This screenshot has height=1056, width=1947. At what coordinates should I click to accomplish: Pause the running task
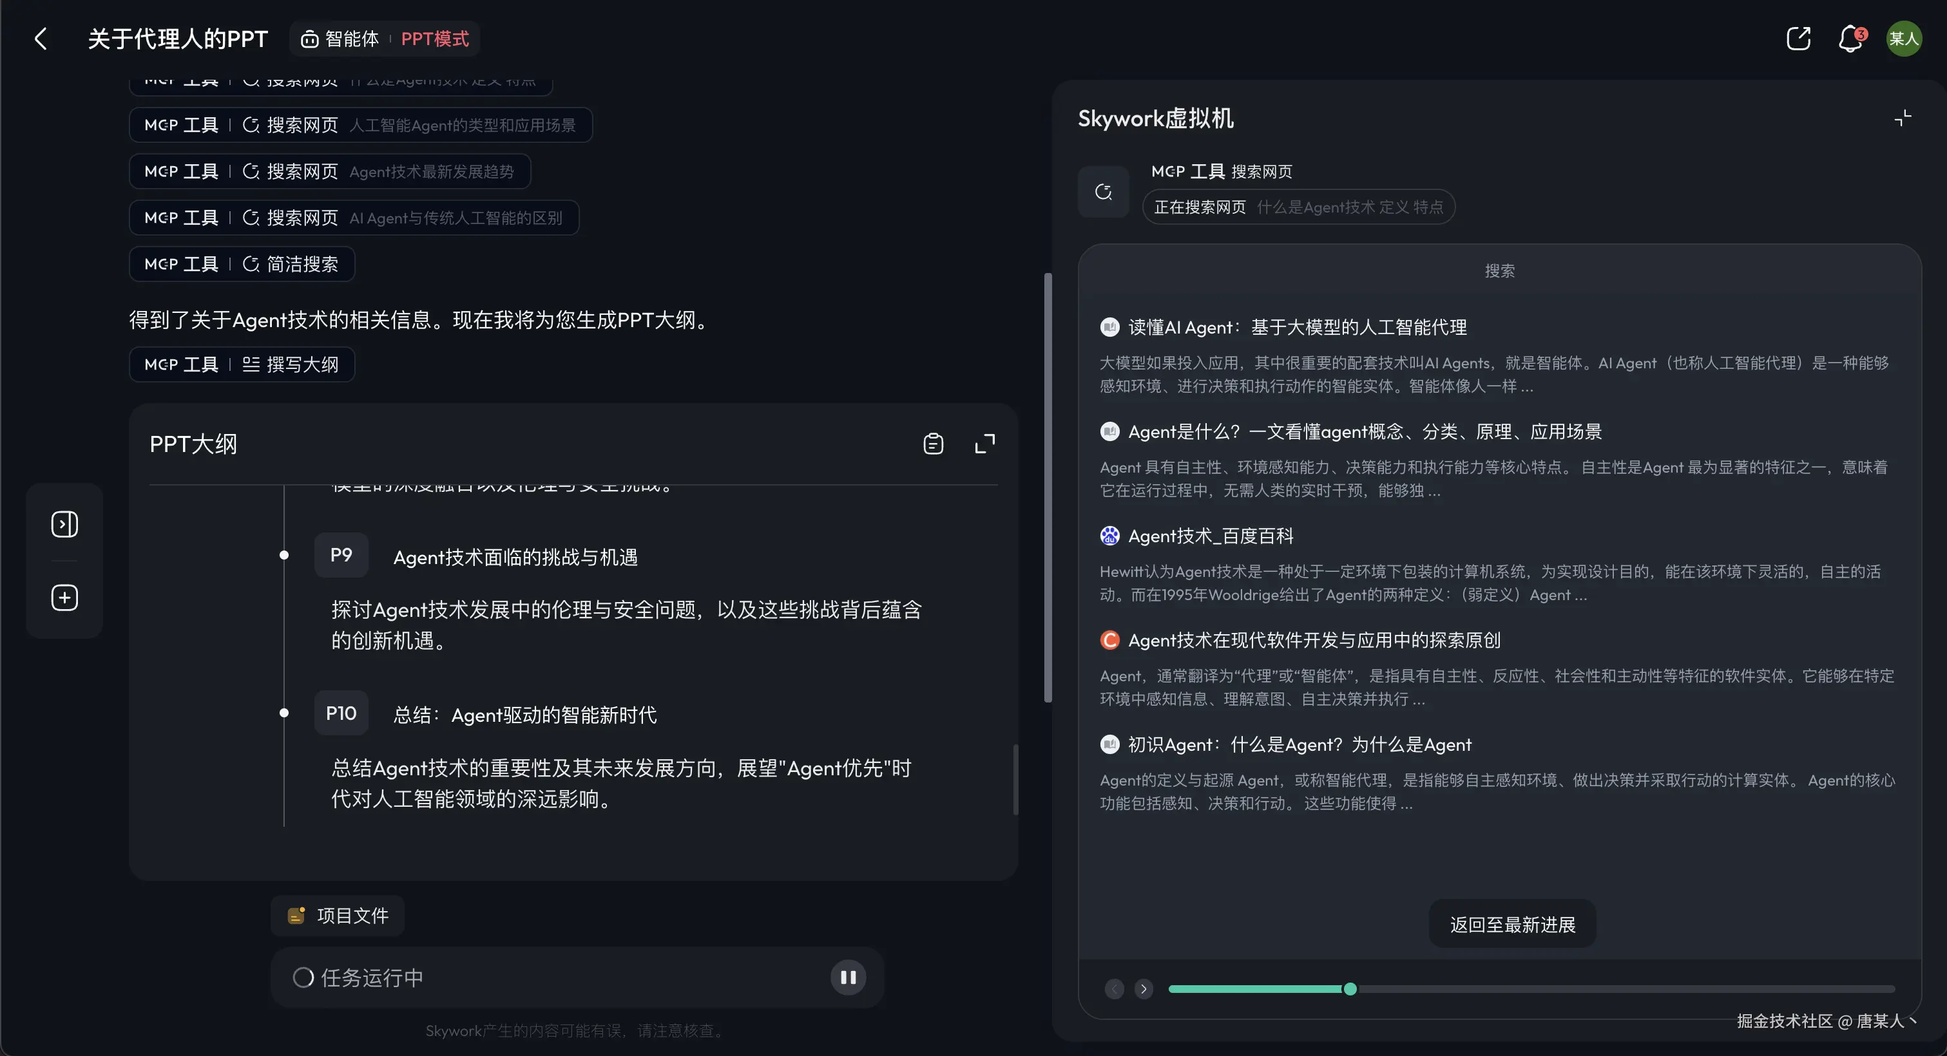[848, 977]
